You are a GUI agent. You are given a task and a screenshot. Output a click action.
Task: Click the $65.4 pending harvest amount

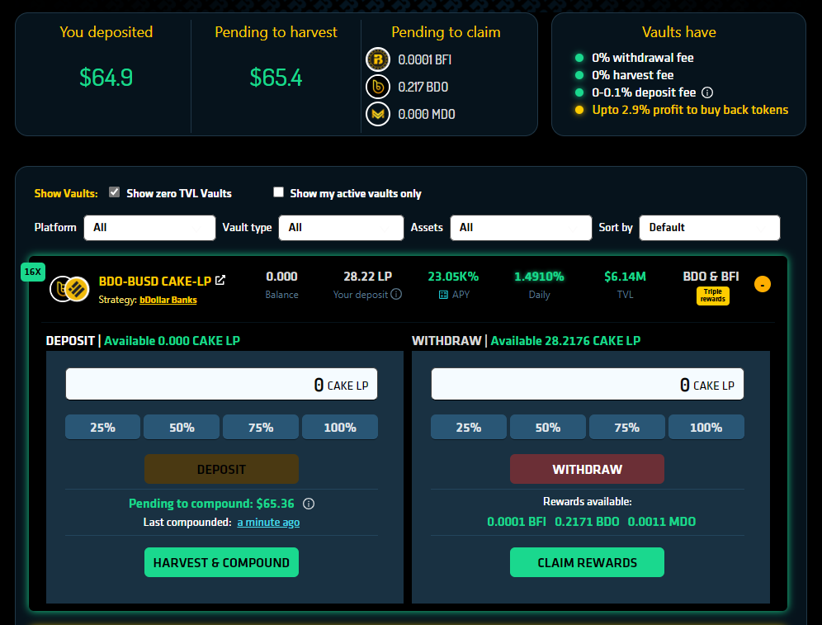point(276,78)
